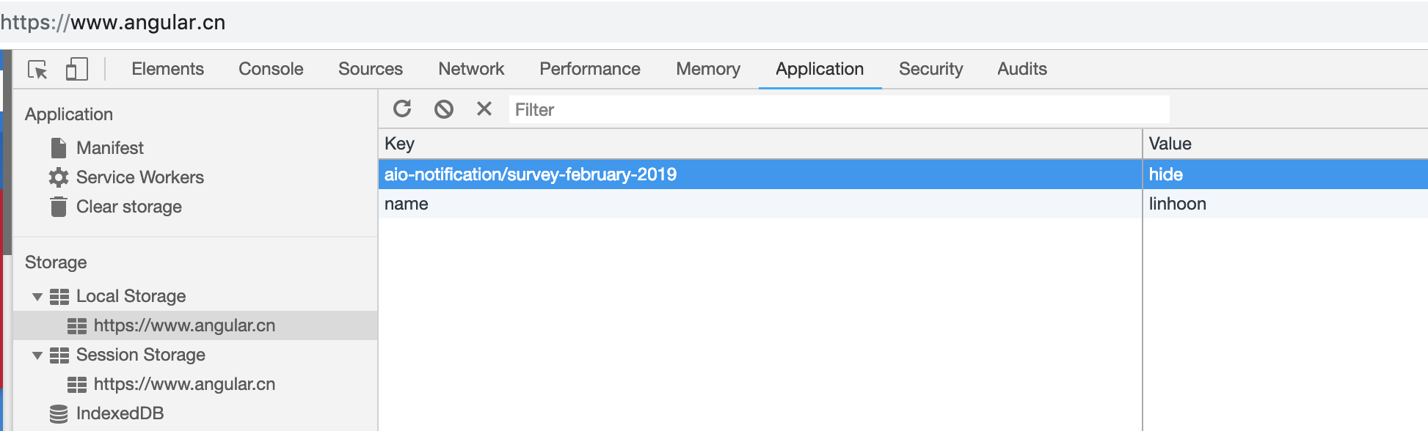1428x431 pixels.
Task: Click the refresh storage icon
Action: click(402, 109)
